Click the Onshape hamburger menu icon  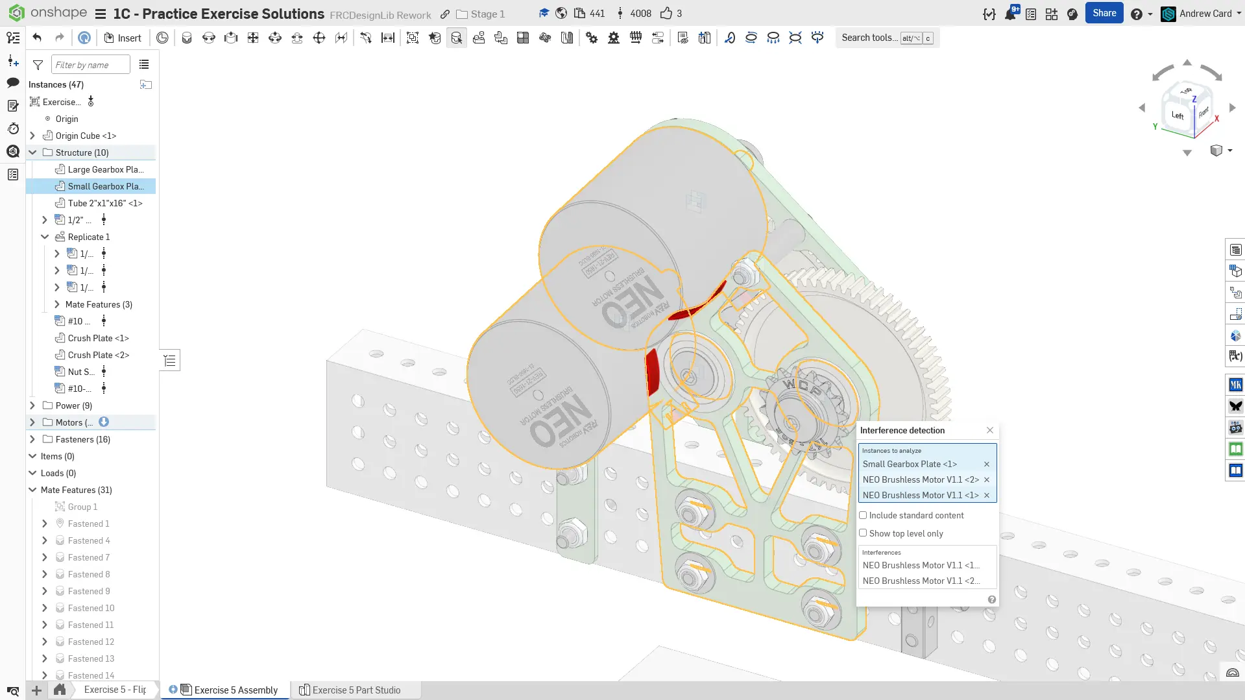click(x=101, y=14)
